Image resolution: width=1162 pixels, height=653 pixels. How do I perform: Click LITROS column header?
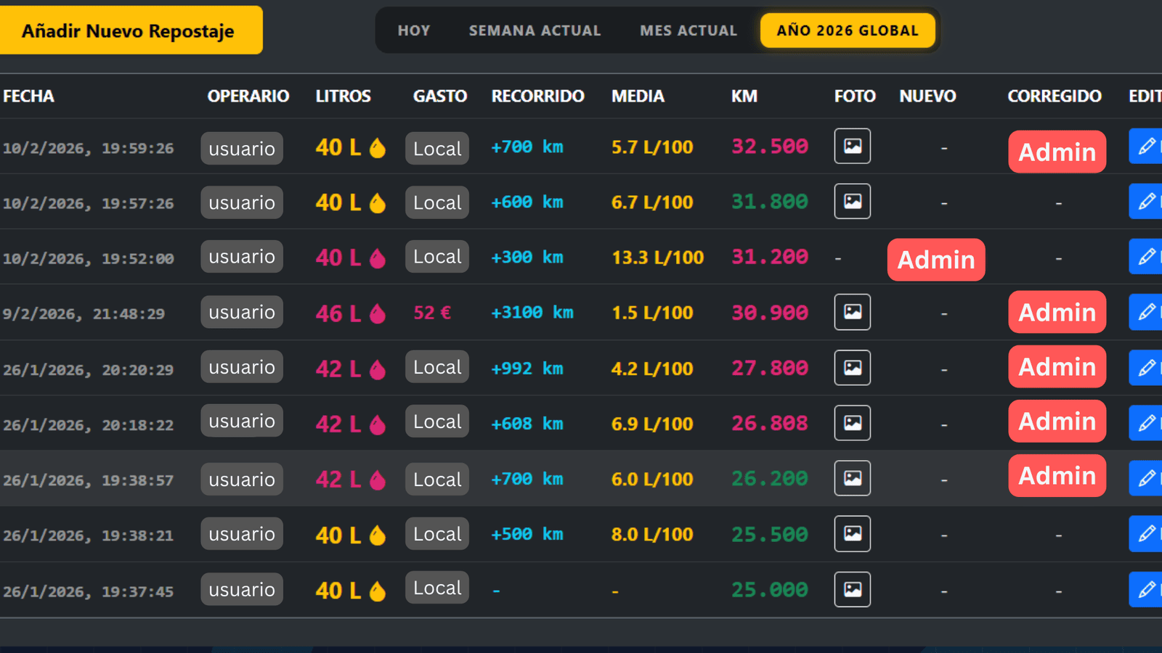(344, 96)
